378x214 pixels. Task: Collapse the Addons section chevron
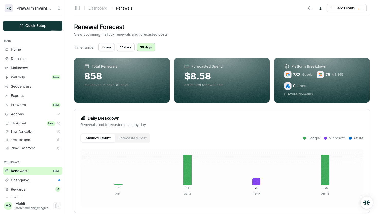click(58, 114)
